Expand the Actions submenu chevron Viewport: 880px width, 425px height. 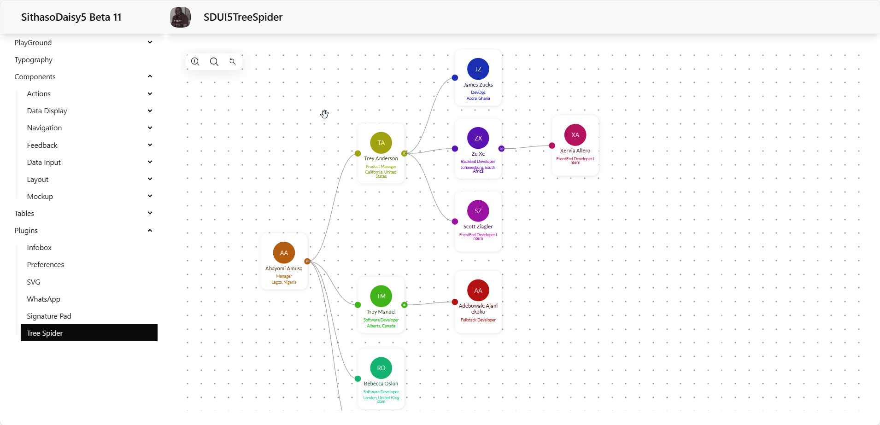150,94
